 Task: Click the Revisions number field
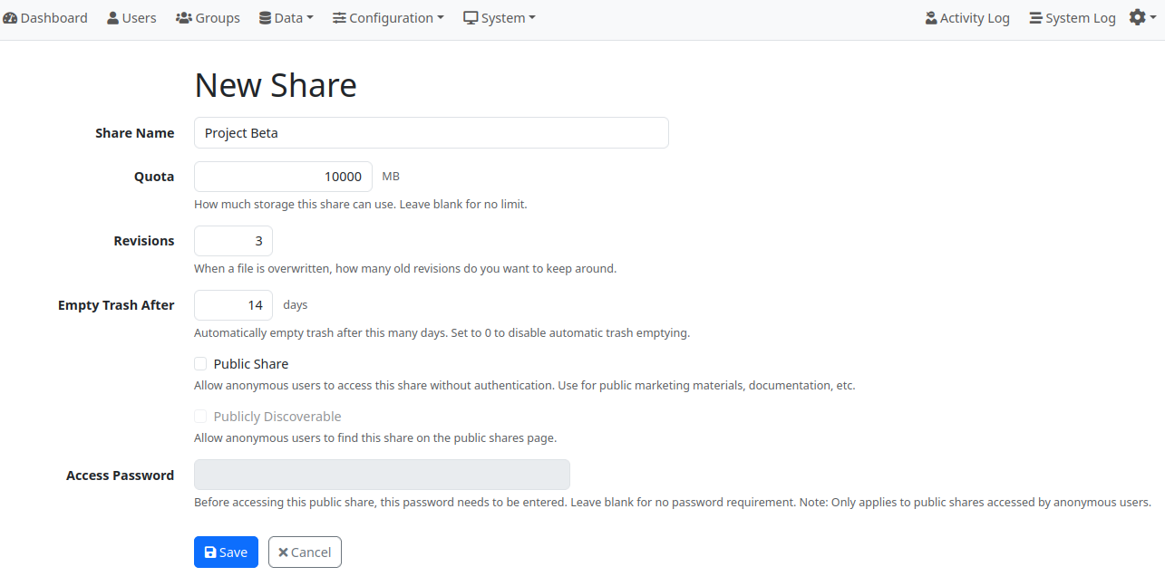[x=233, y=240]
